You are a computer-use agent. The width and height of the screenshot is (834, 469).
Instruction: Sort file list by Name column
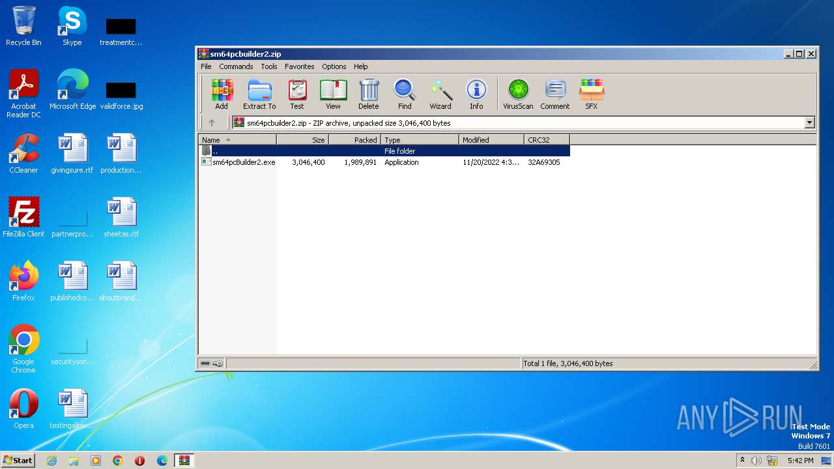click(x=237, y=140)
